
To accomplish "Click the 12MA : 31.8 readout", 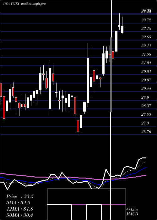I will 20,209.
